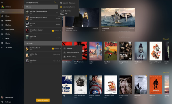
Task: Click the Settings gear icon
Action: [2, 102]
